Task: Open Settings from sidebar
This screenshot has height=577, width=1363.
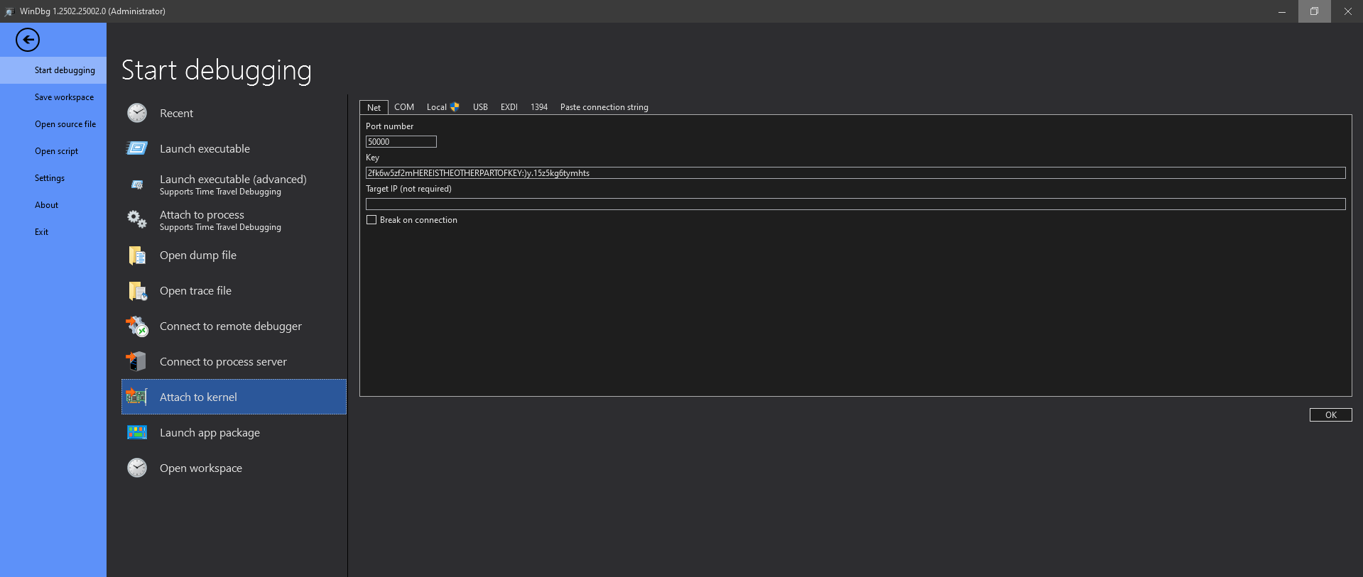Action: click(53, 178)
